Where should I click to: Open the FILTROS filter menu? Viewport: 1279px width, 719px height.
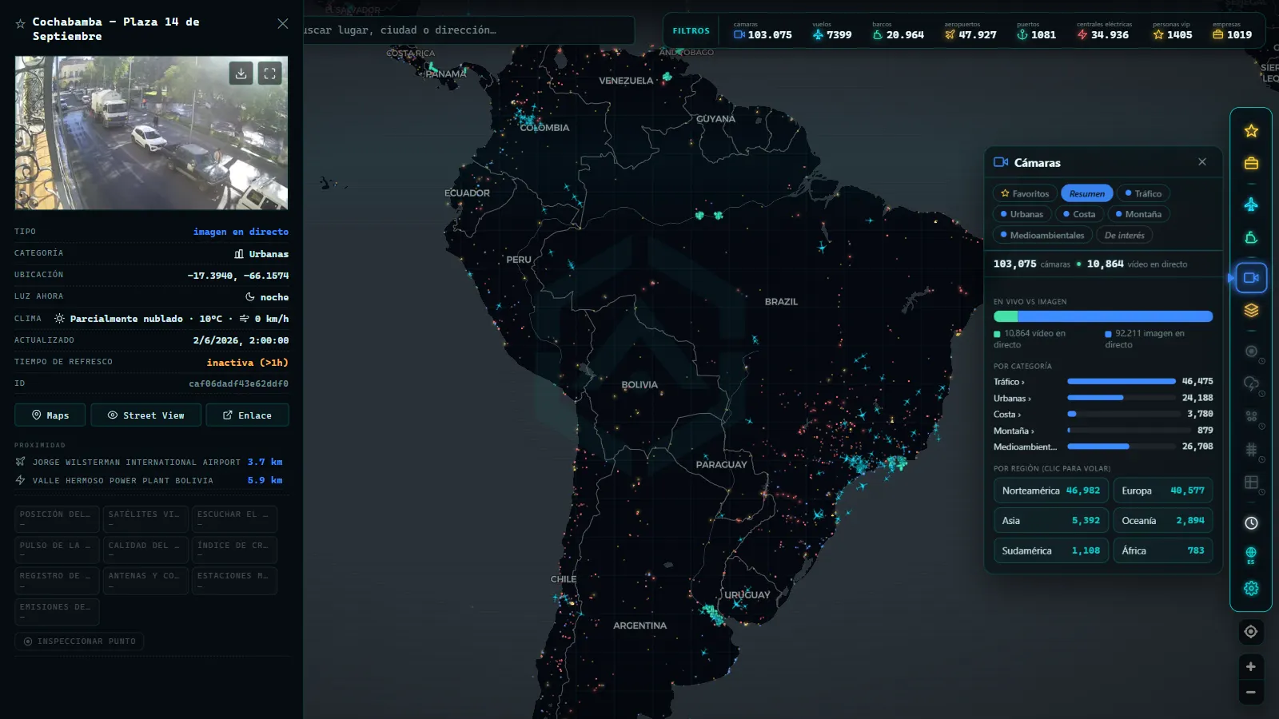pos(691,31)
